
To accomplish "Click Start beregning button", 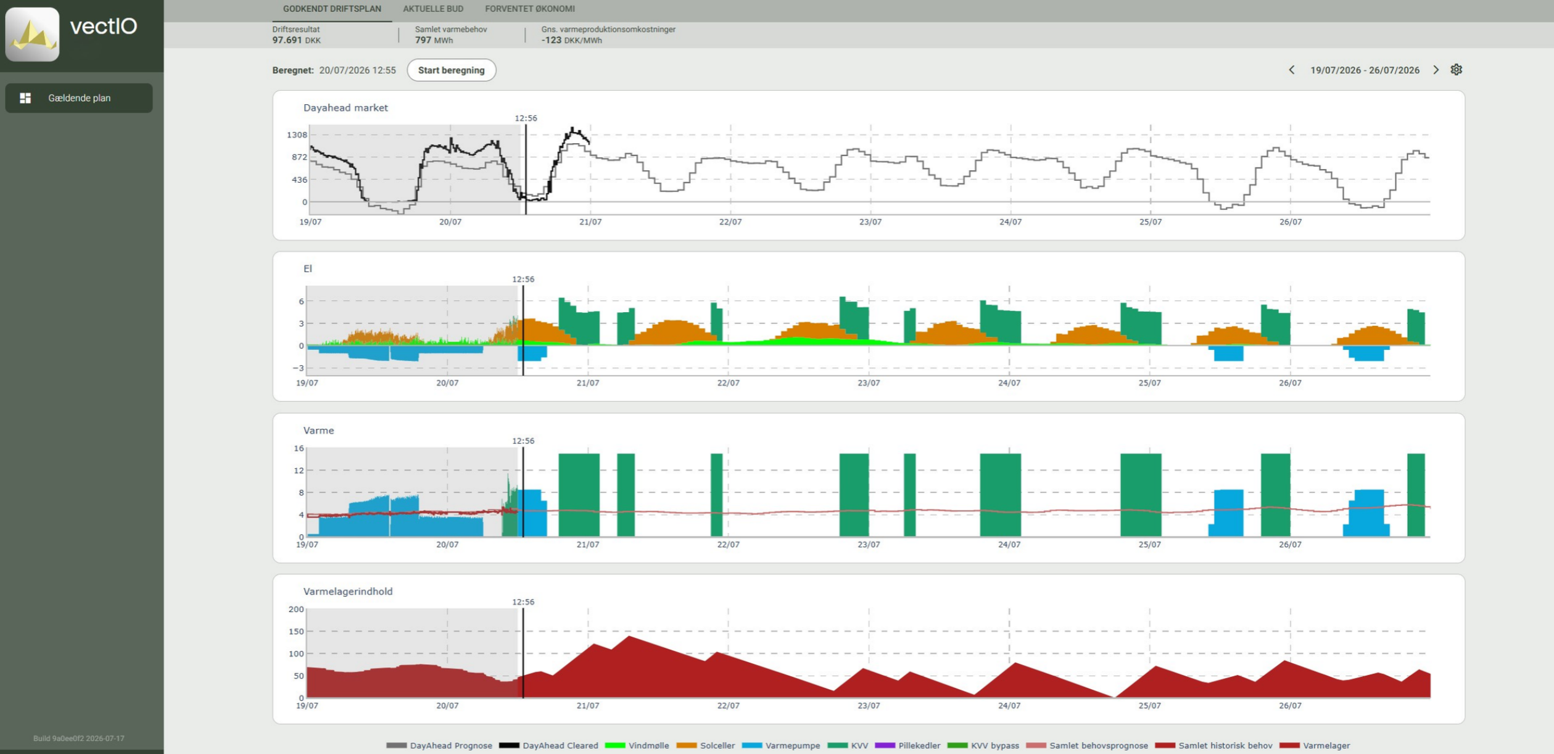I will pyautogui.click(x=451, y=70).
